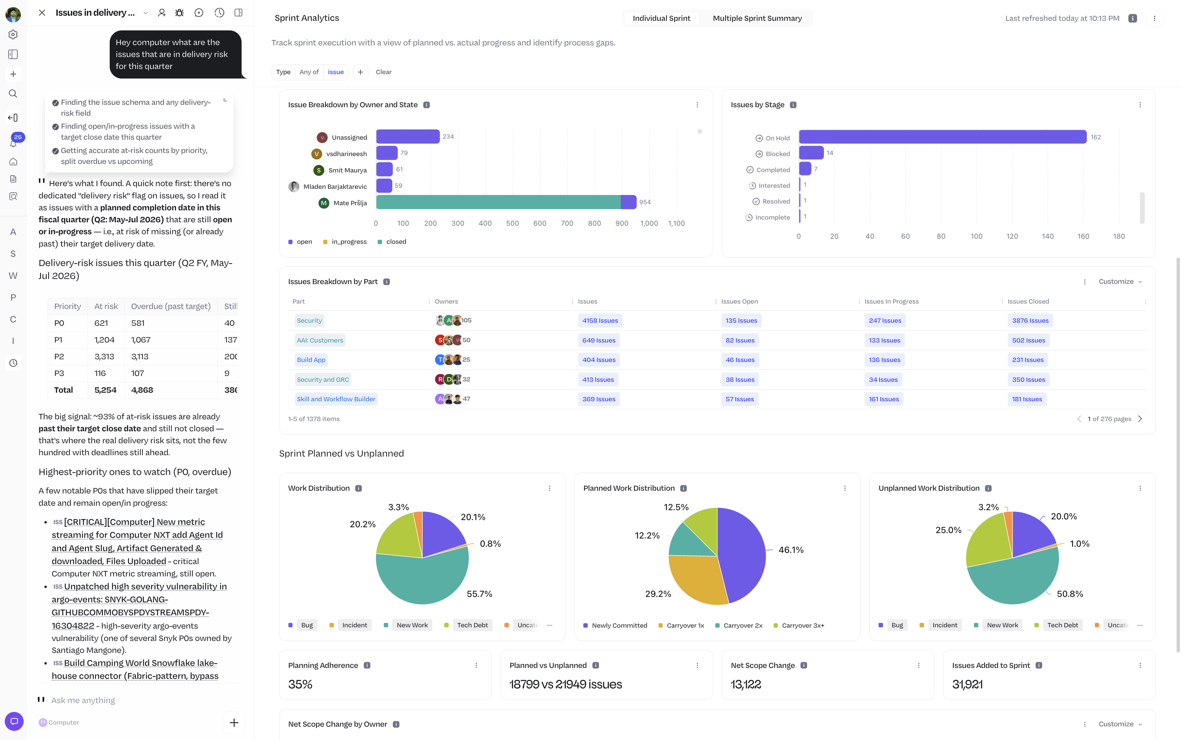Open Issues Breakdown by Part kebab menu
1181x740 pixels.
[x=1085, y=282]
